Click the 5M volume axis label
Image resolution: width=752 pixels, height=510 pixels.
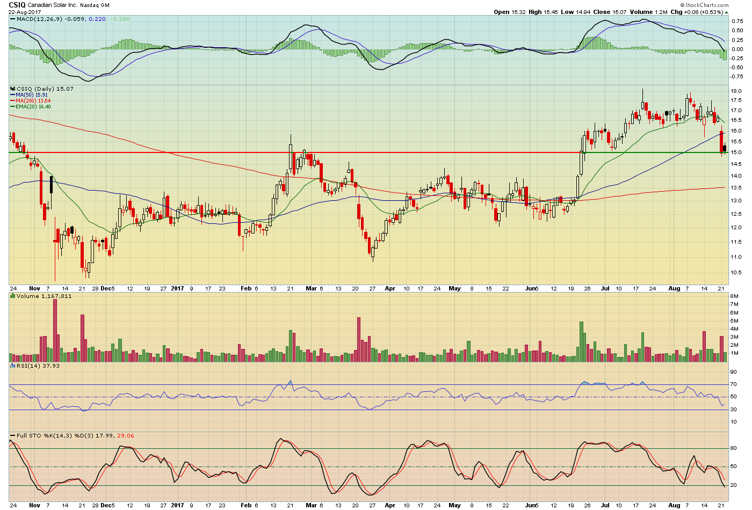[x=734, y=320]
